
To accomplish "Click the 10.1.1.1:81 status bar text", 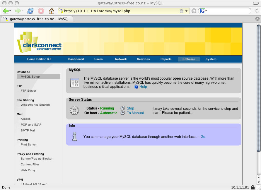I will 240,187.
